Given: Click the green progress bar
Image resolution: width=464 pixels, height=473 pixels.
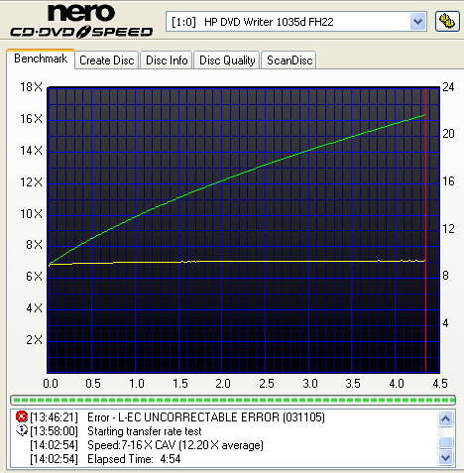Looking at the screenshot, I should tap(233, 401).
